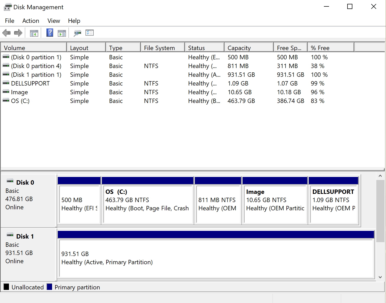This screenshot has height=303, width=386.
Task: Click the 463.79 GB capacity cell
Action: pos(241,101)
